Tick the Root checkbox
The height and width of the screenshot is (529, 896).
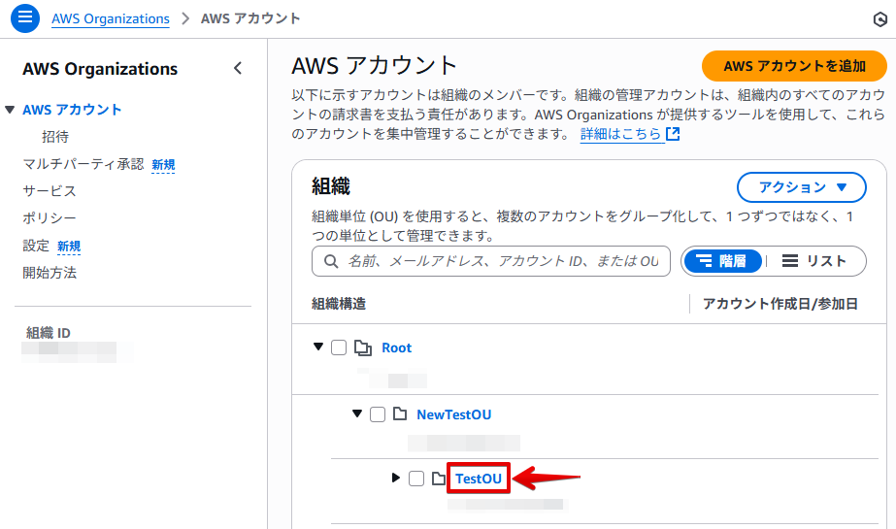point(339,347)
